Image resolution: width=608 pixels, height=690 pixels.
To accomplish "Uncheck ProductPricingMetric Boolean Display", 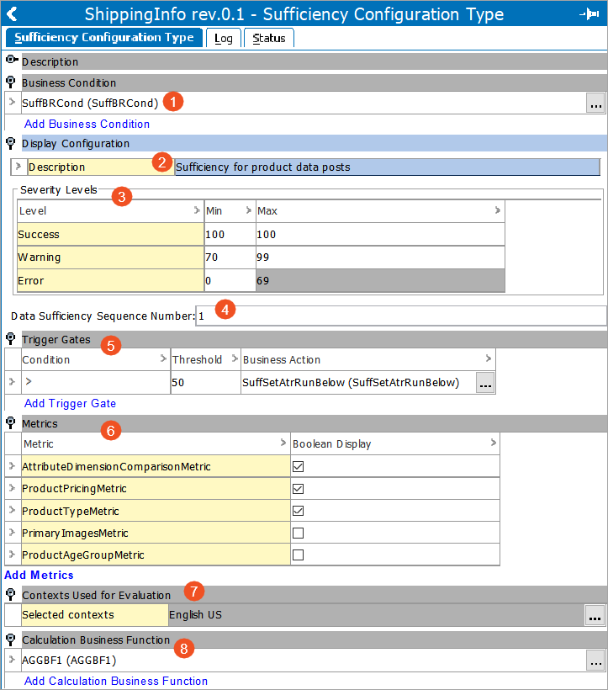I will point(298,488).
